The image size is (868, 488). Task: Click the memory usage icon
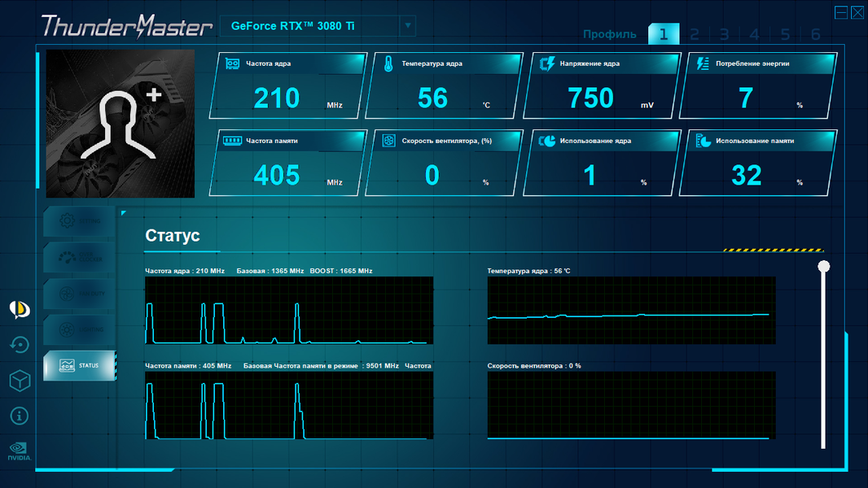pos(703,141)
